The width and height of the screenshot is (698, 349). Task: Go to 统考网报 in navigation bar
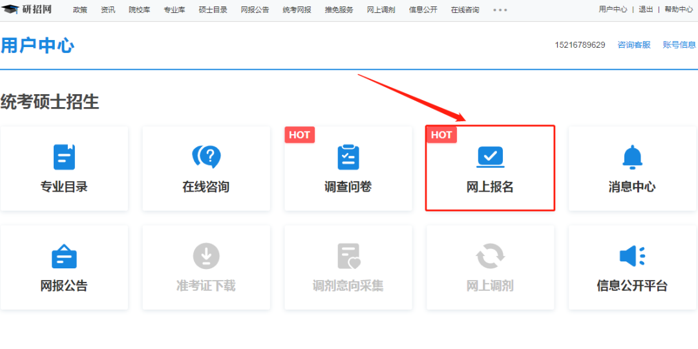pyautogui.click(x=297, y=10)
